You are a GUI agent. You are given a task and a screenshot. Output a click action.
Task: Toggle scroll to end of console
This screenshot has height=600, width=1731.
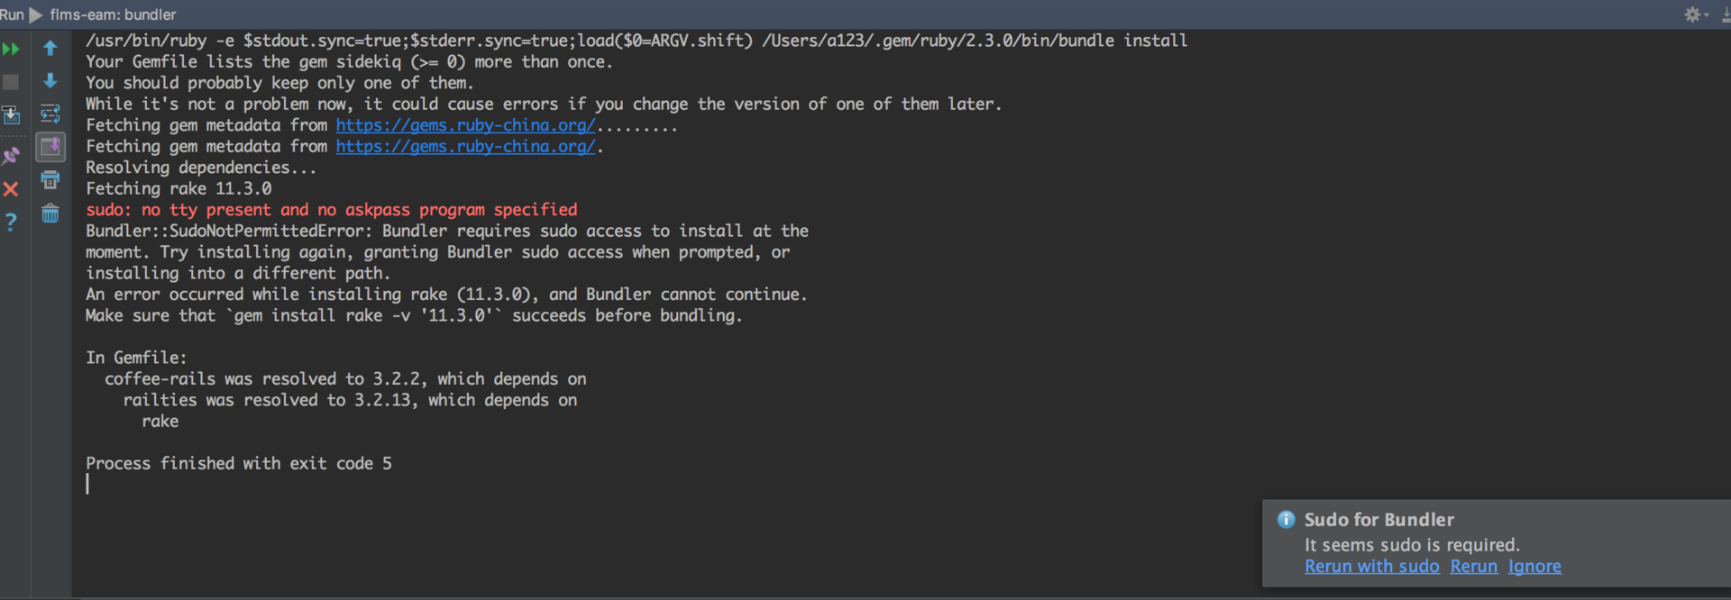pyautogui.click(x=50, y=146)
